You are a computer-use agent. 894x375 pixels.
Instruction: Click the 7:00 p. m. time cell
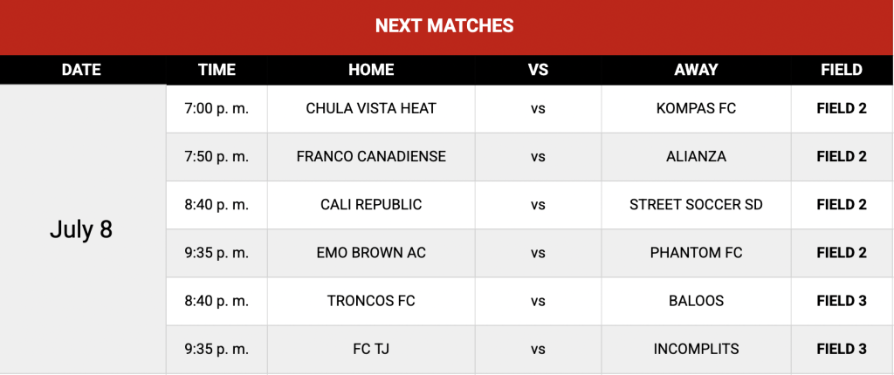tap(217, 108)
